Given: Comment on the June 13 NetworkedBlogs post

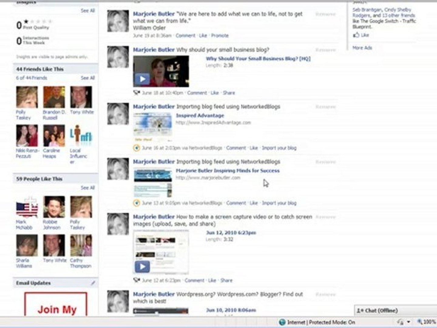Looking at the screenshot, I should coord(236,203).
